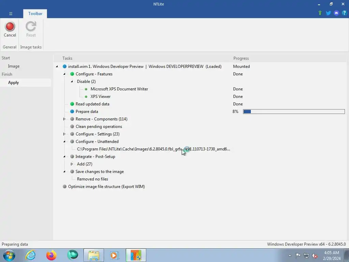Collapse the install.wim root node
Image resolution: width=349 pixels, height=262 pixels.
coord(57,67)
